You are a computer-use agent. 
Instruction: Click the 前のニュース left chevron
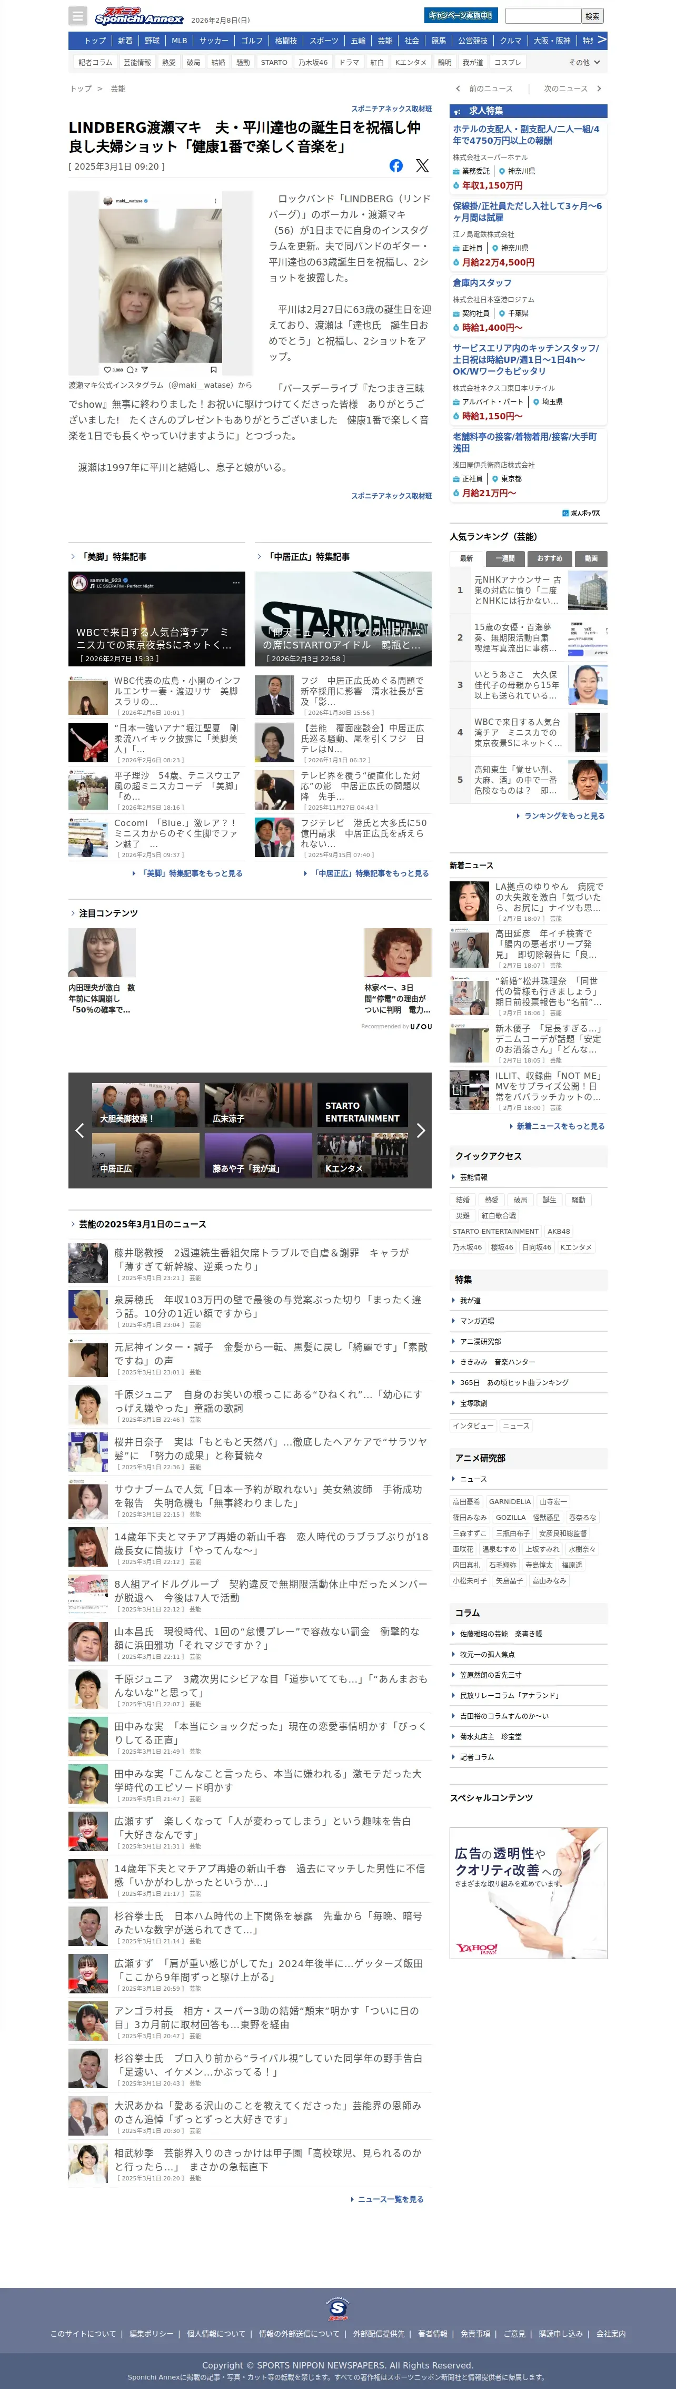[458, 88]
